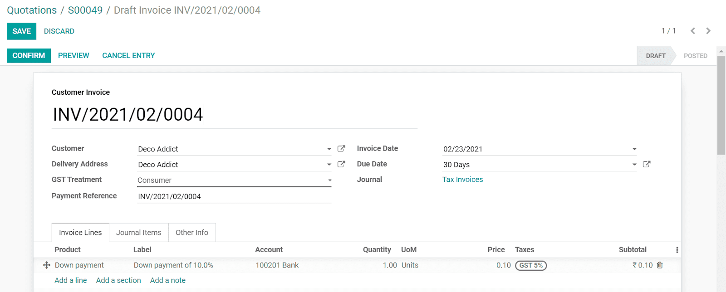
Task: Expand the Delivery Address dropdown
Action: (x=329, y=165)
